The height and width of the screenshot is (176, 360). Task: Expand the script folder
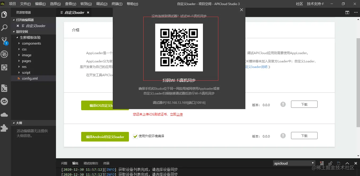tap(33, 72)
